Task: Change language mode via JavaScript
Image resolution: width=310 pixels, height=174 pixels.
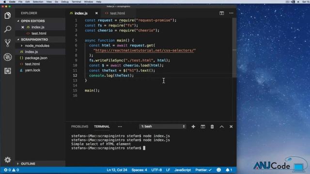Action: (x=183, y=170)
